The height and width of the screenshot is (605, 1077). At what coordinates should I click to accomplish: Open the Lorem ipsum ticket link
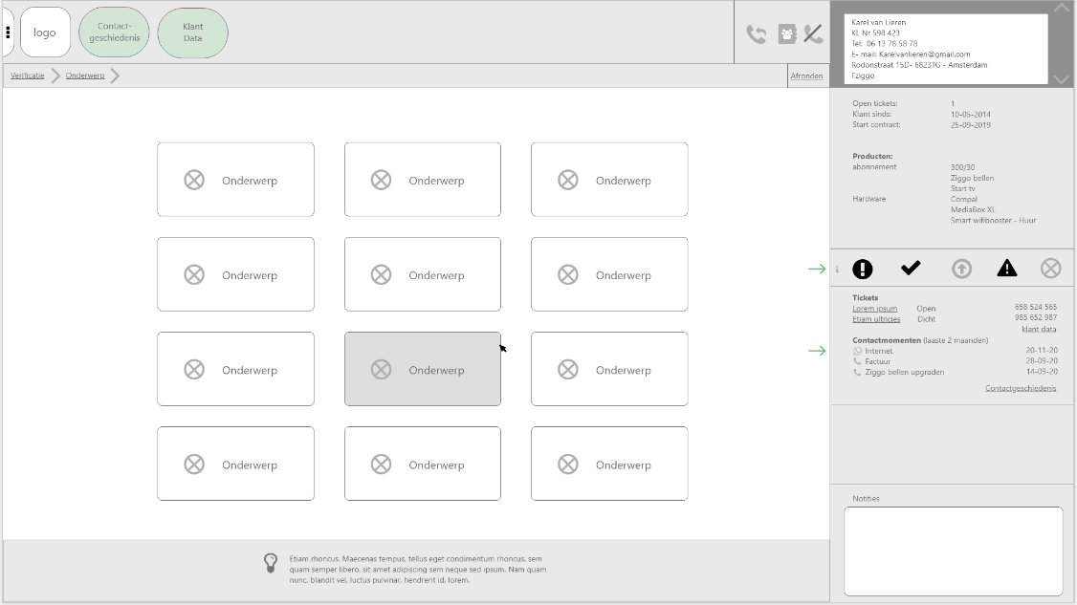[874, 309]
